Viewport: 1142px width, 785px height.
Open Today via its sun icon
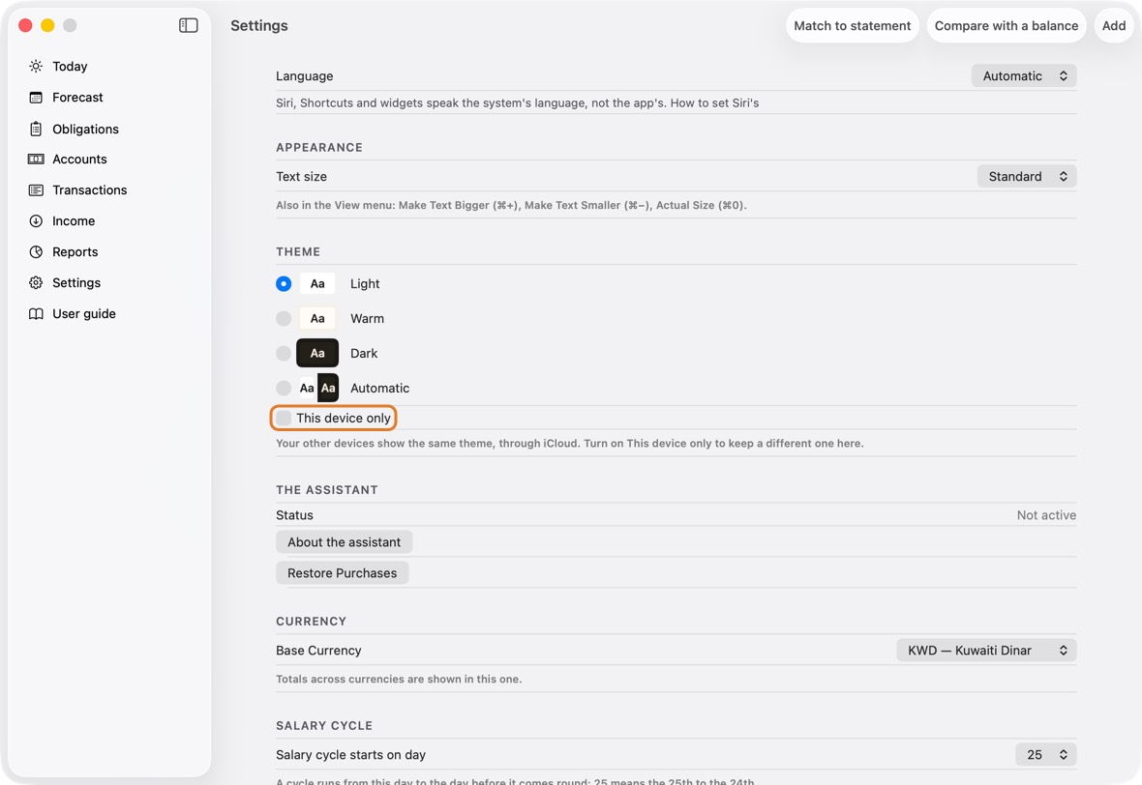pos(36,66)
